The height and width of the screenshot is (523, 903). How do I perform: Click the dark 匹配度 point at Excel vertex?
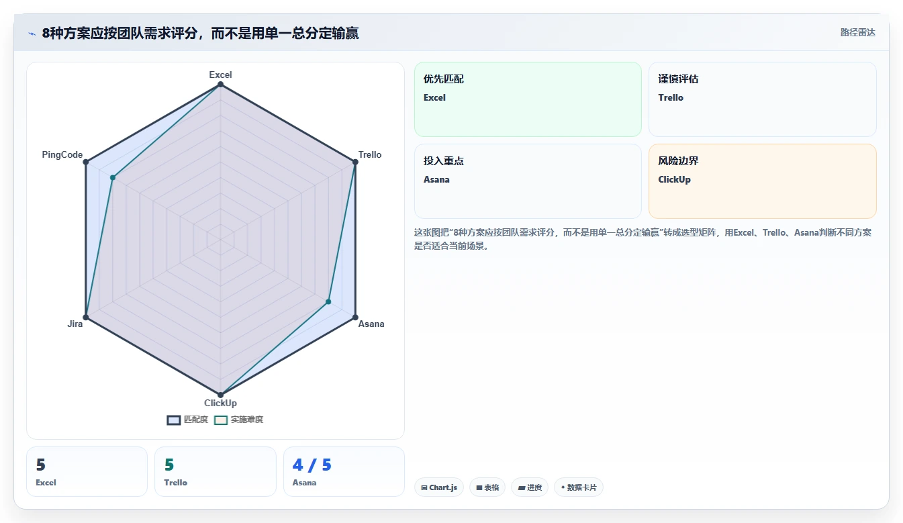point(220,85)
